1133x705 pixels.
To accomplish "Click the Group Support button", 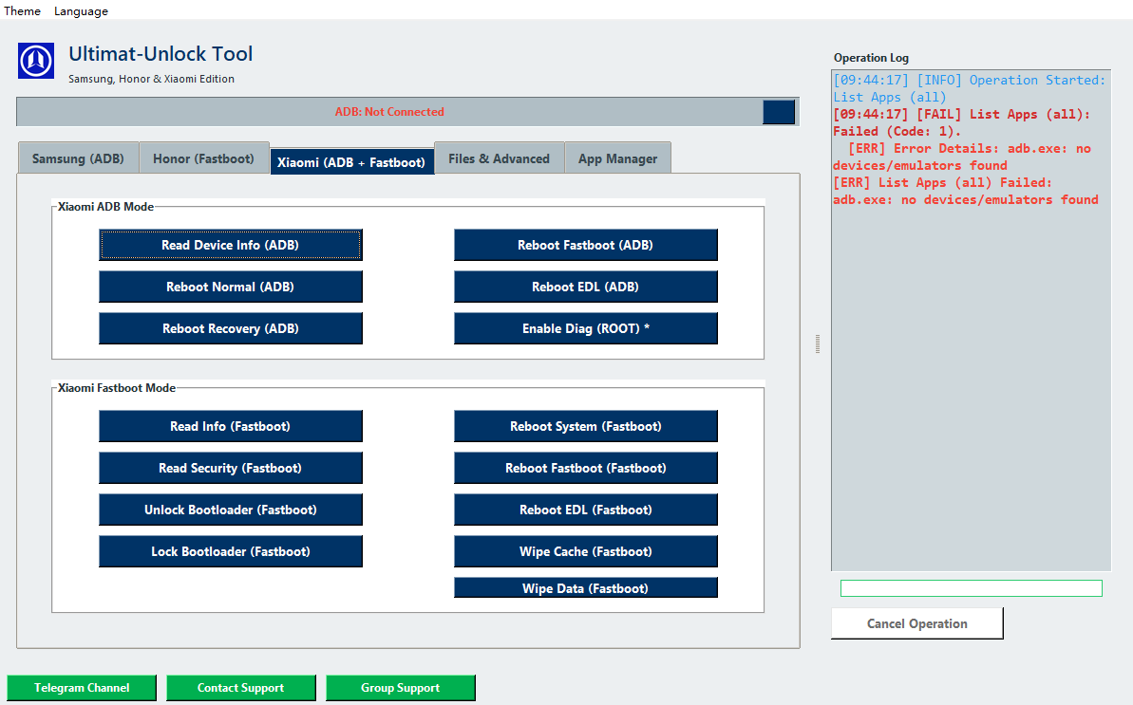I will 401,688.
